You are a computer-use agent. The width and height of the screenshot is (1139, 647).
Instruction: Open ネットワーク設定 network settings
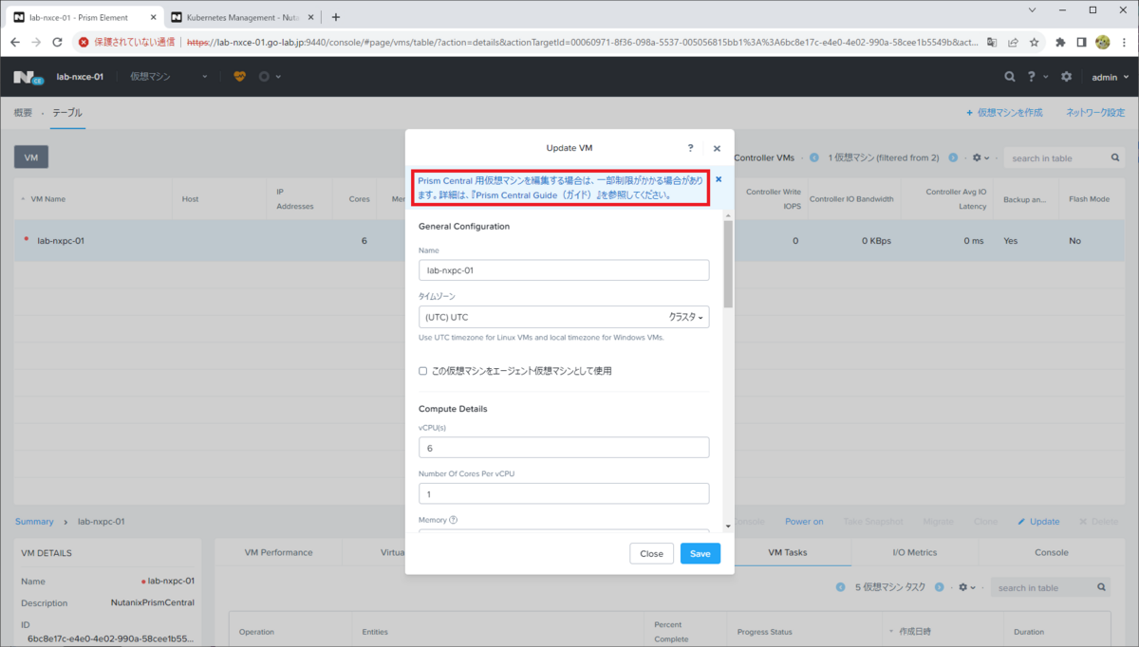[x=1095, y=112]
